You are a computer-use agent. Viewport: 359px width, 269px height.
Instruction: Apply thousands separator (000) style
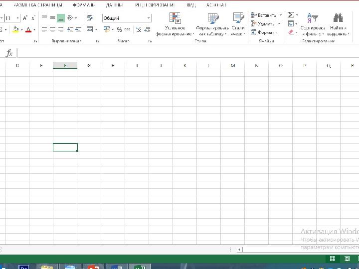[127, 29]
